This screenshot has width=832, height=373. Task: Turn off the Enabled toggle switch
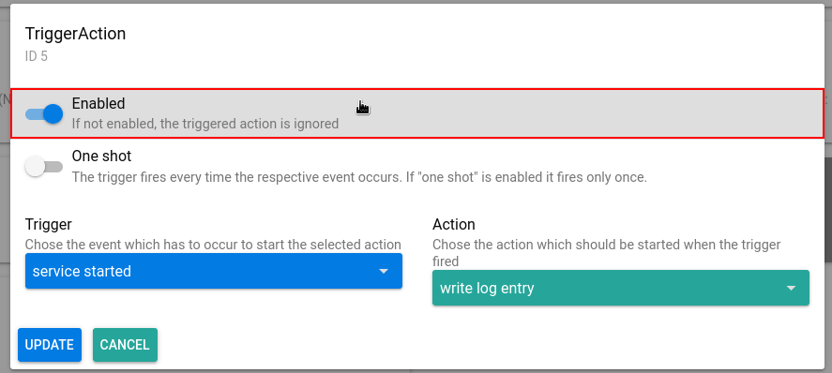point(44,113)
